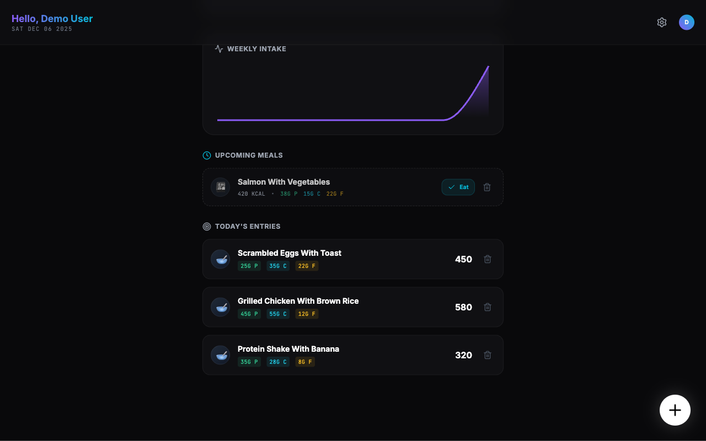Click the trash icon for Protein Shake entry
The image size is (706, 441).
pyautogui.click(x=487, y=355)
